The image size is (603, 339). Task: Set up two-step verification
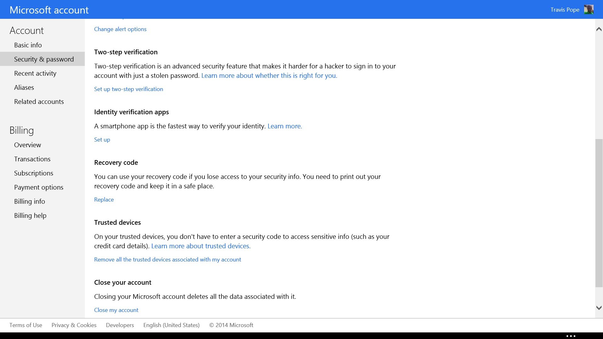coord(128,89)
